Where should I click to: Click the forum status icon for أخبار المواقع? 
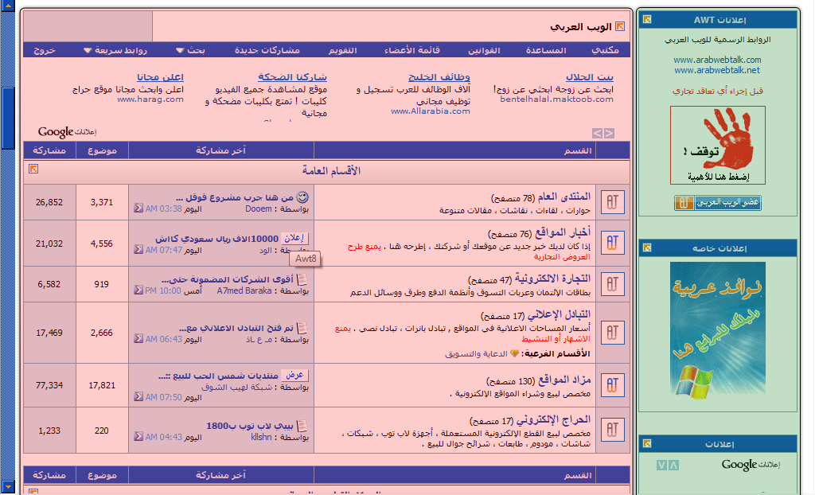click(612, 243)
